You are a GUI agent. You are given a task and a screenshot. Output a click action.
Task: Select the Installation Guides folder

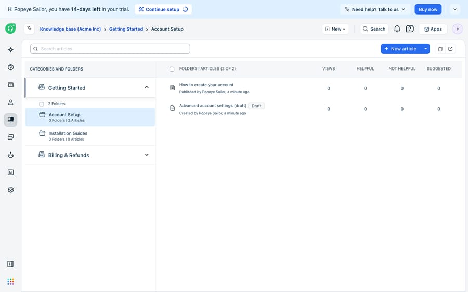(90, 136)
